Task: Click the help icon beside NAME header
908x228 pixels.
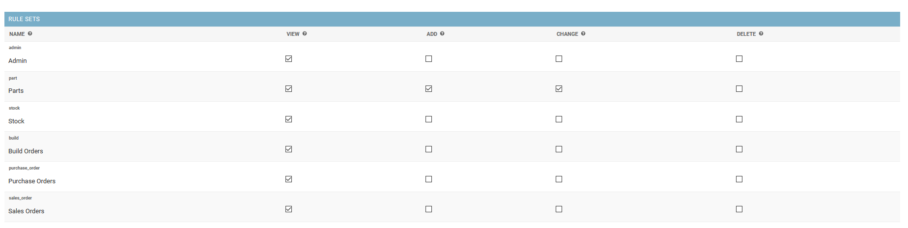Action: coord(30,34)
